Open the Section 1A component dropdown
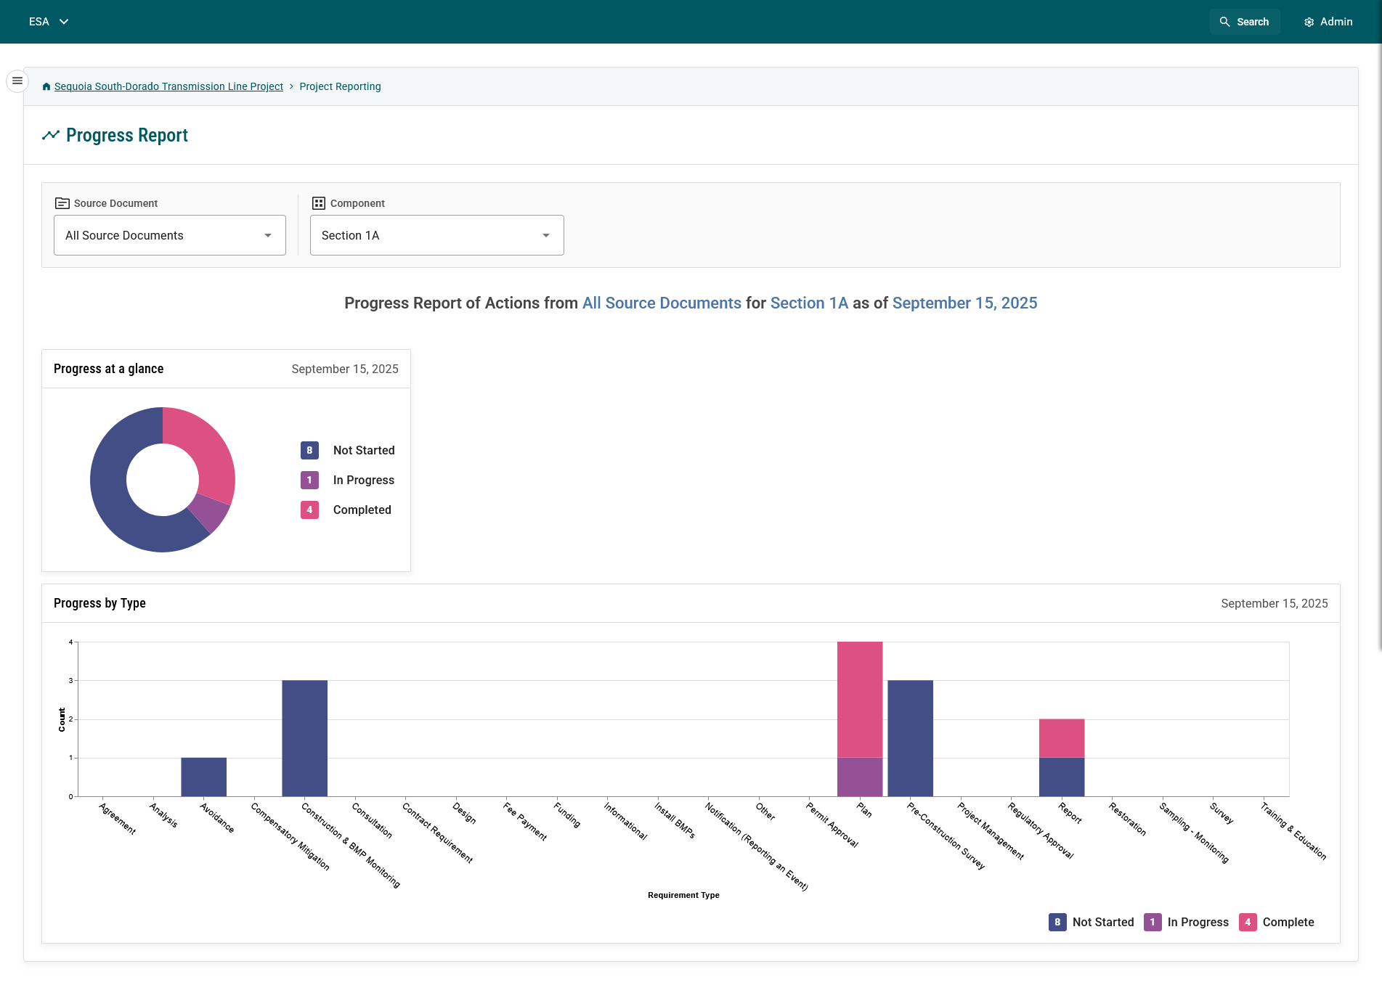1382x985 pixels. [436, 235]
